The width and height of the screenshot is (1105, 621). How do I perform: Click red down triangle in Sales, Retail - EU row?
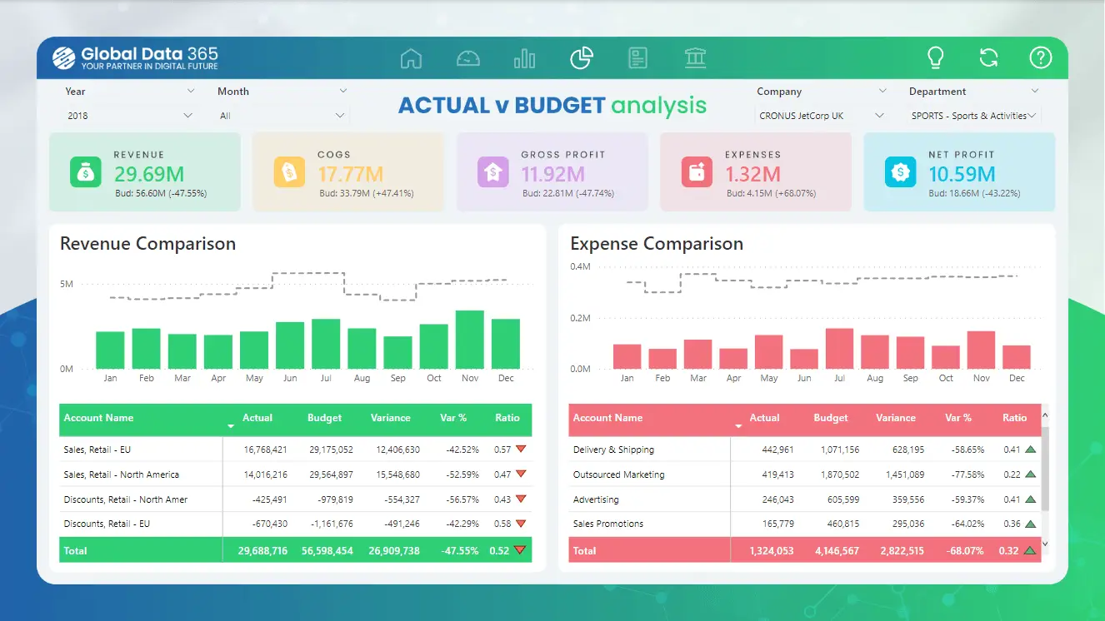click(521, 450)
